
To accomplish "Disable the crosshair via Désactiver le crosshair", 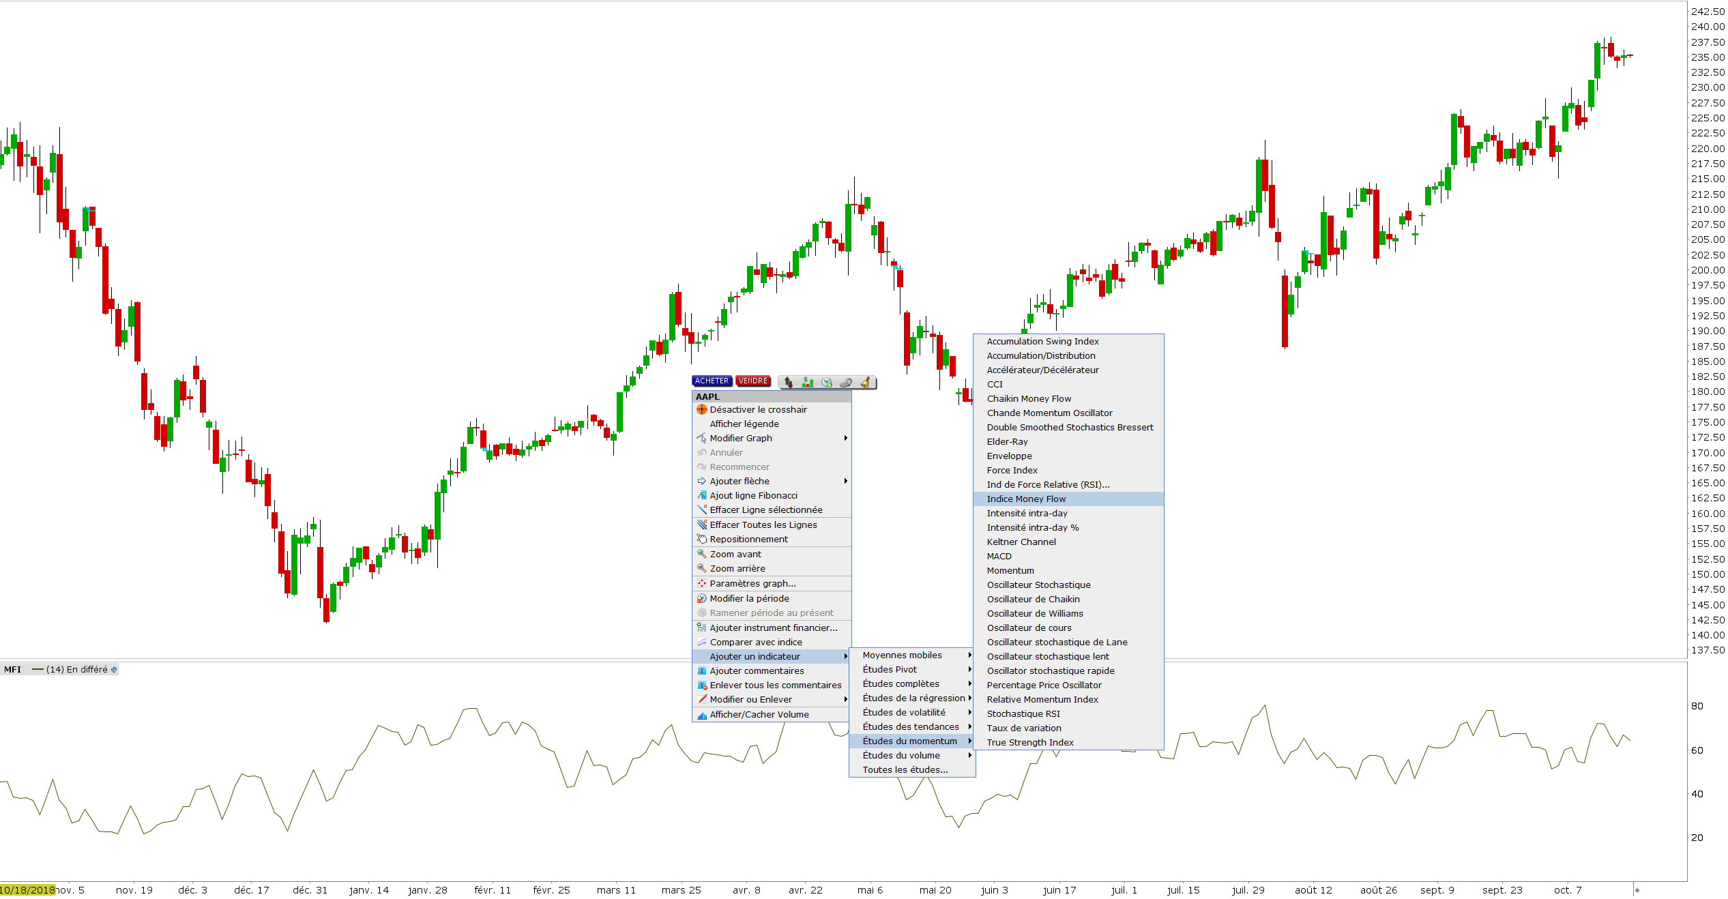I will tap(758, 409).
